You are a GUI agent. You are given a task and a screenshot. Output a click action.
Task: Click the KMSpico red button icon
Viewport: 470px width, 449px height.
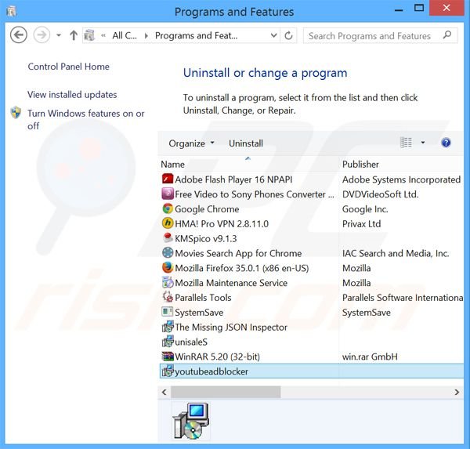coord(168,238)
